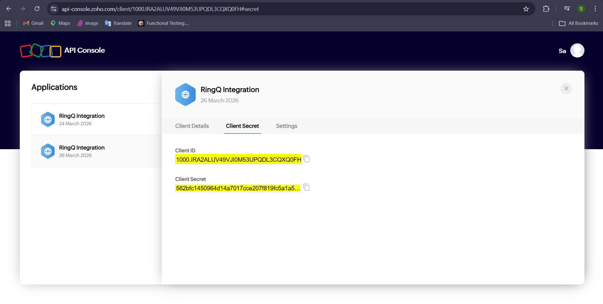Switch to the Client Details tab
Viewport: 603px width, 304px height.
click(192, 126)
